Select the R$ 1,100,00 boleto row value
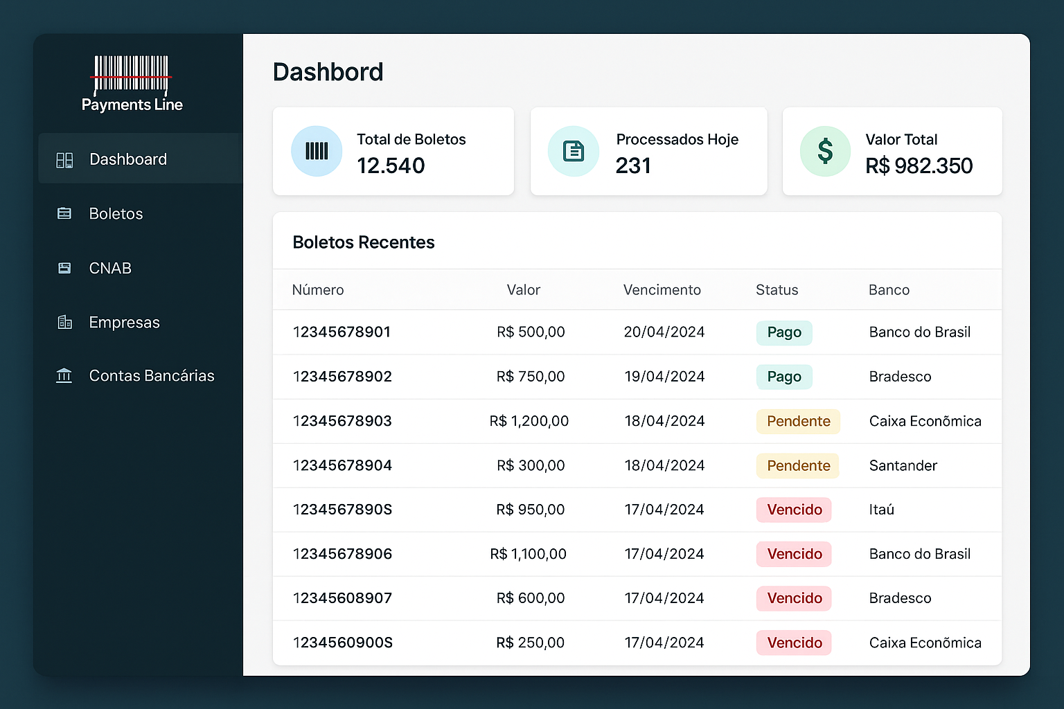Image resolution: width=1064 pixels, height=709 pixels. [528, 554]
